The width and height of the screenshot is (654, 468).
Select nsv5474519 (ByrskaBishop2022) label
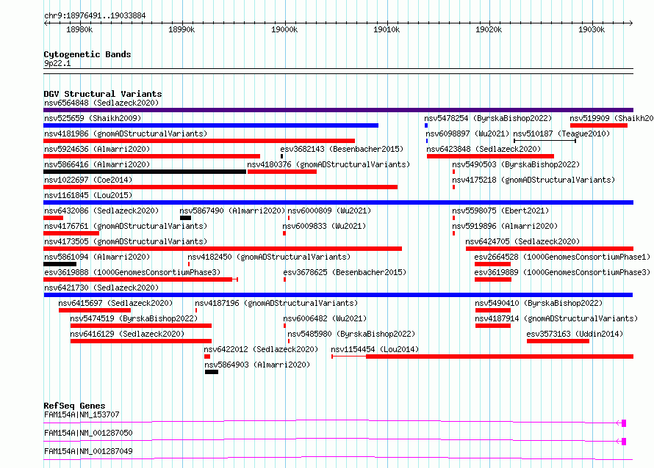(134, 318)
